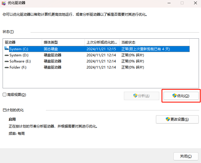Click the Software (E:) drive icon

coord(7,61)
